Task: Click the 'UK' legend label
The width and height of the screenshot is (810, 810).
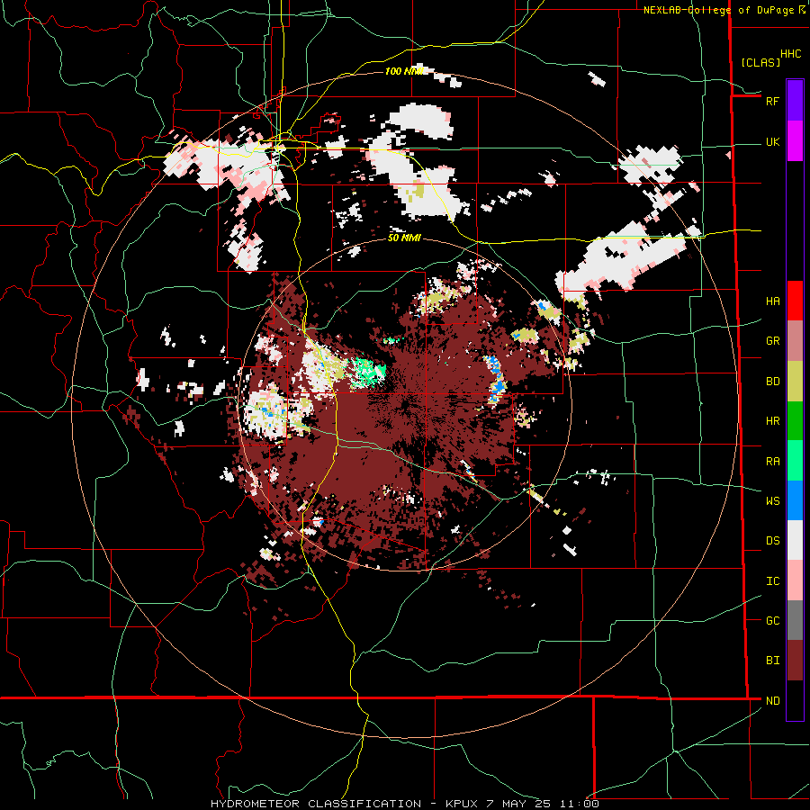Action: [772, 141]
